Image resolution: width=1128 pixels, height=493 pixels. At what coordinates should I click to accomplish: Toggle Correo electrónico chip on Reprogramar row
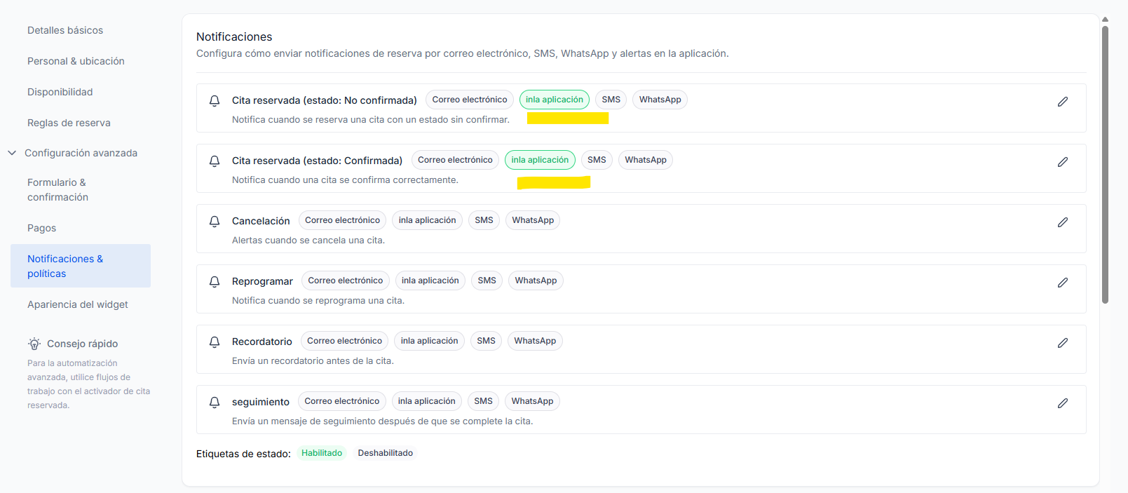click(346, 281)
